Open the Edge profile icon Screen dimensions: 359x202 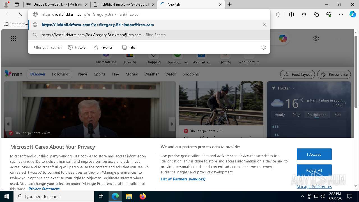[x=6, y=4]
